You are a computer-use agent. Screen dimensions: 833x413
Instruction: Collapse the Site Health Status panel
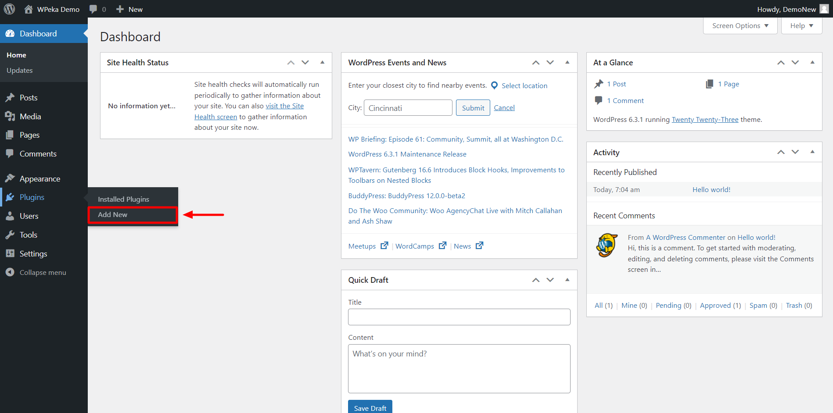click(x=323, y=62)
